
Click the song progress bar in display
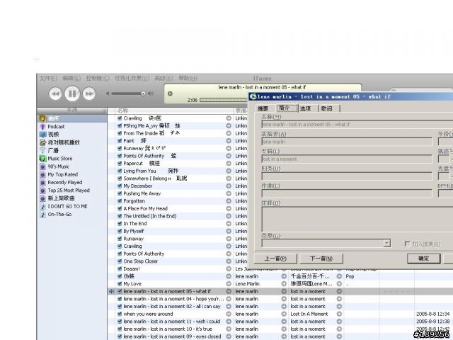click(224, 100)
